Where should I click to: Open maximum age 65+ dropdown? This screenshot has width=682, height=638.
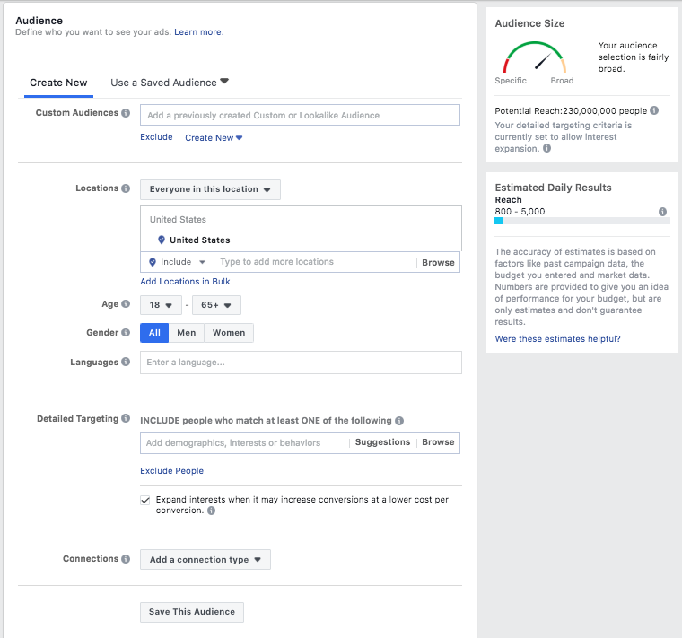click(x=216, y=305)
